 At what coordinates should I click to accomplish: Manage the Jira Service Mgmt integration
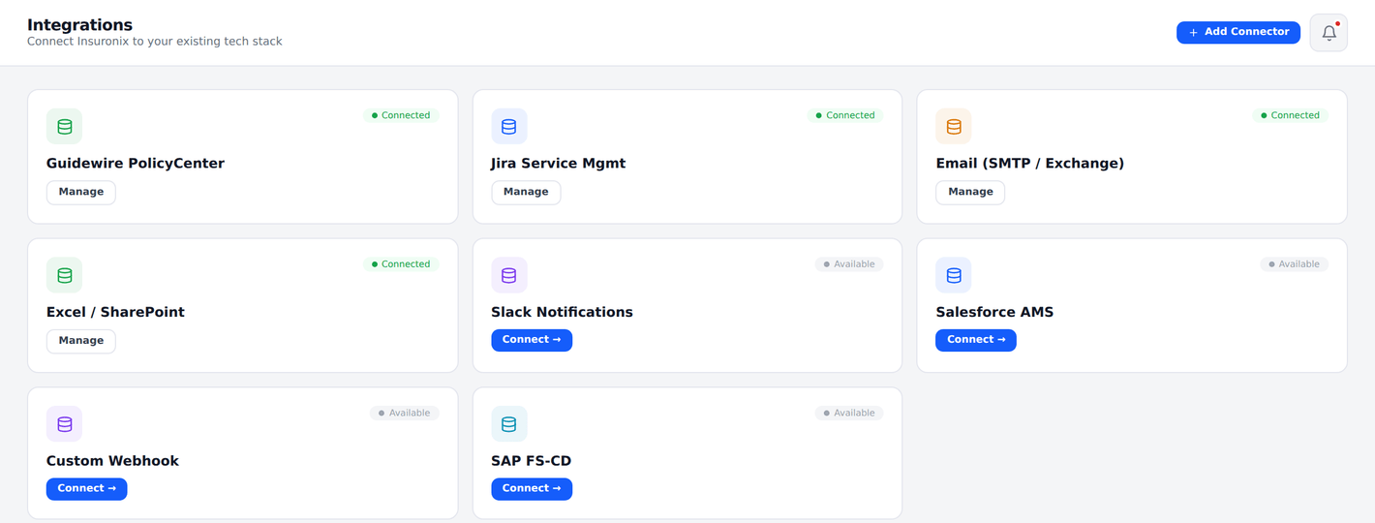point(526,192)
